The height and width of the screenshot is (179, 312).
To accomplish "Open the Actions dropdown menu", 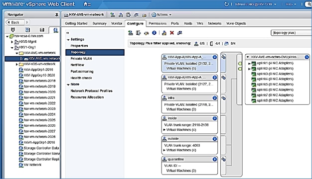I will (x=161, y=15).
